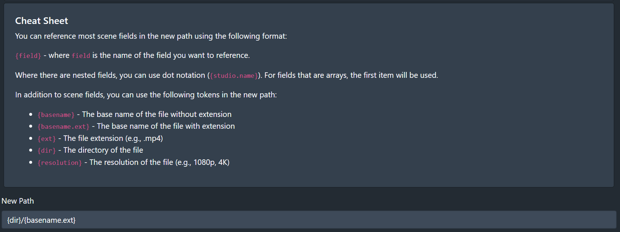Click the New Path label
620x232 pixels.
click(x=18, y=201)
